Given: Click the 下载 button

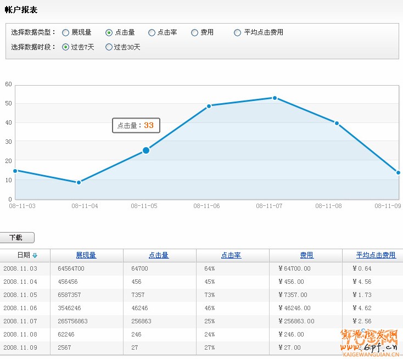Looking at the screenshot, I should tap(17, 238).
